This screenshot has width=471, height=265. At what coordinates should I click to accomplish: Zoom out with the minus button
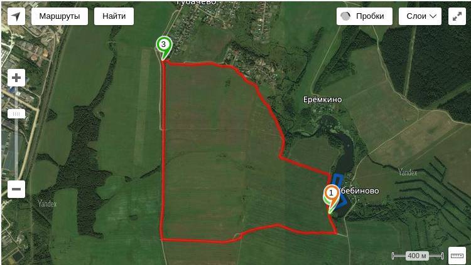[x=16, y=189]
